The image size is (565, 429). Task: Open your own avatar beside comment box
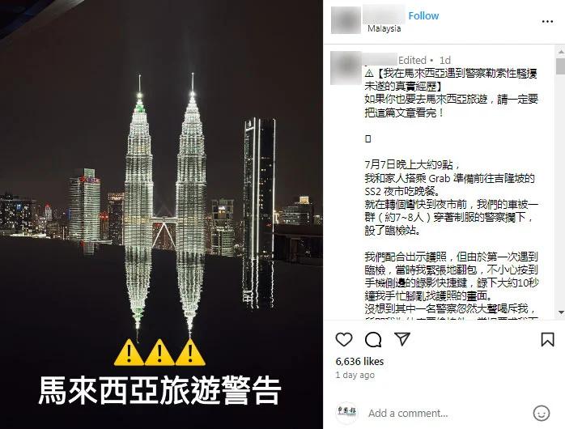pos(346,413)
